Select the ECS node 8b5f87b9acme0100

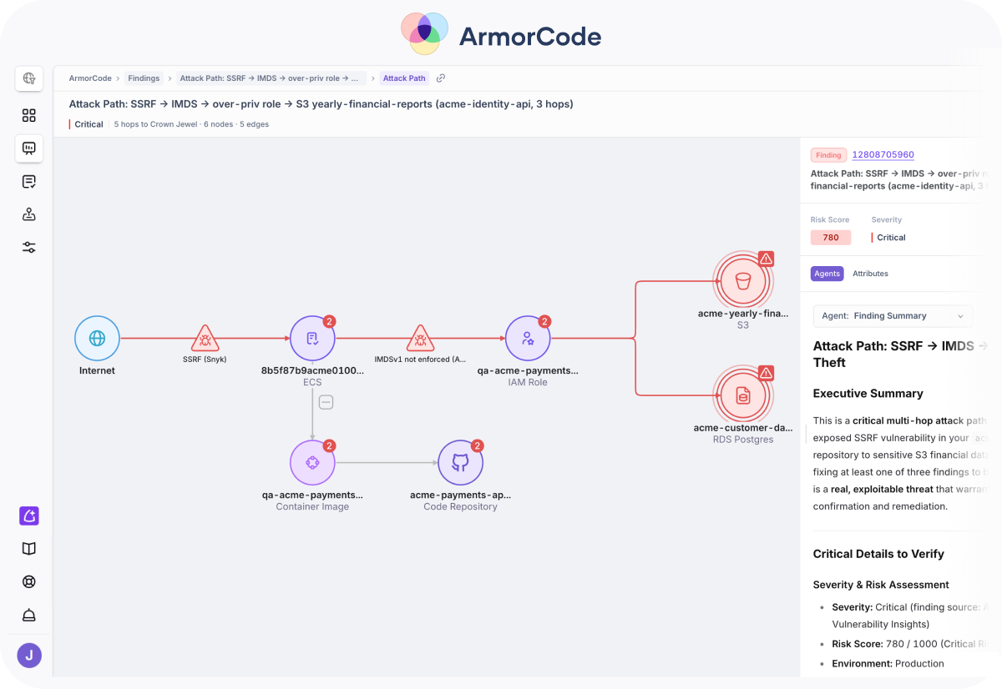click(x=312, y=338)
